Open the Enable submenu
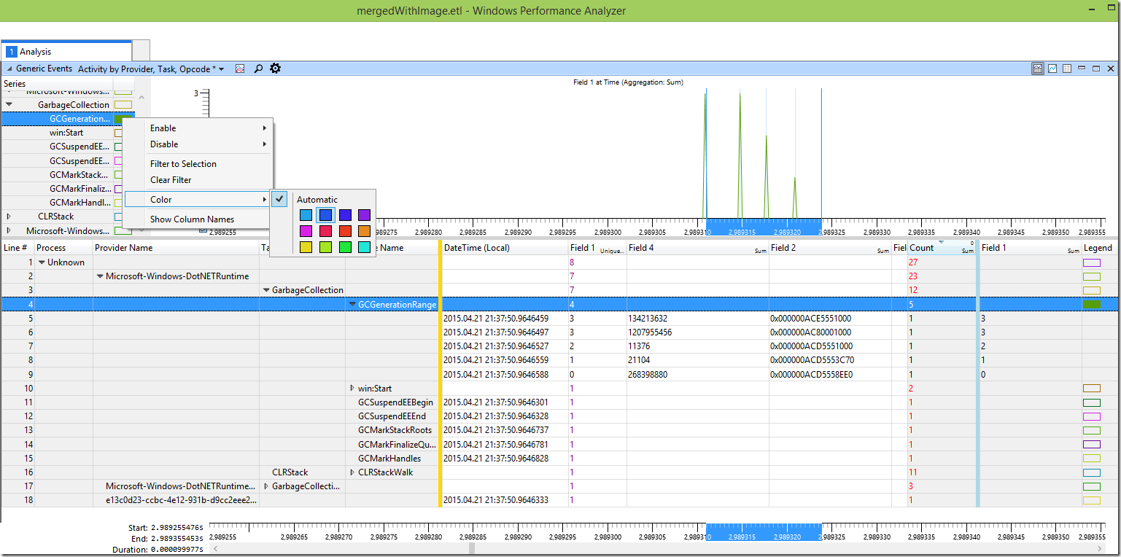 198,128
